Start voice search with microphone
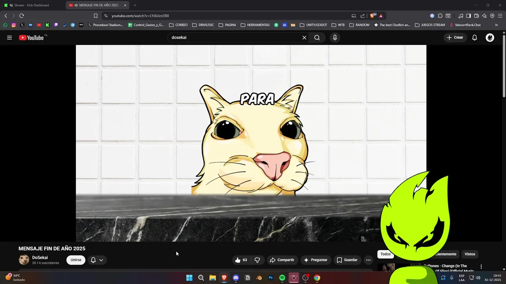 click(x=335, y=37)
